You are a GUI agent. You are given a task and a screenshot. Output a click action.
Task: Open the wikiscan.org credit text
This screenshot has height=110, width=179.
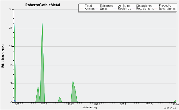tap(89, 107)
